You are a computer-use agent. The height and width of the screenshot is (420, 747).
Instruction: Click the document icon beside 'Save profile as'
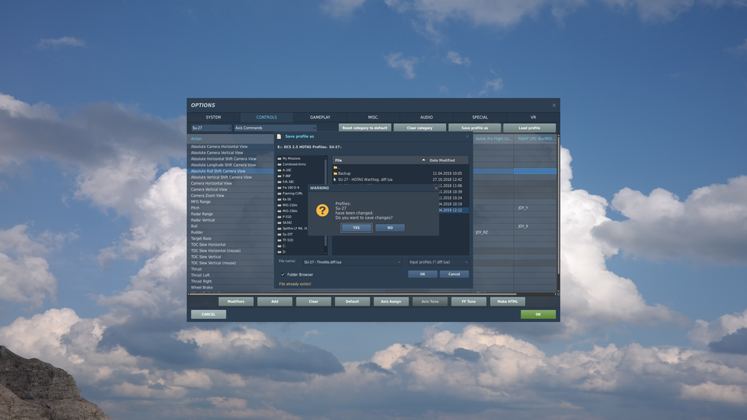coord(279,136)
